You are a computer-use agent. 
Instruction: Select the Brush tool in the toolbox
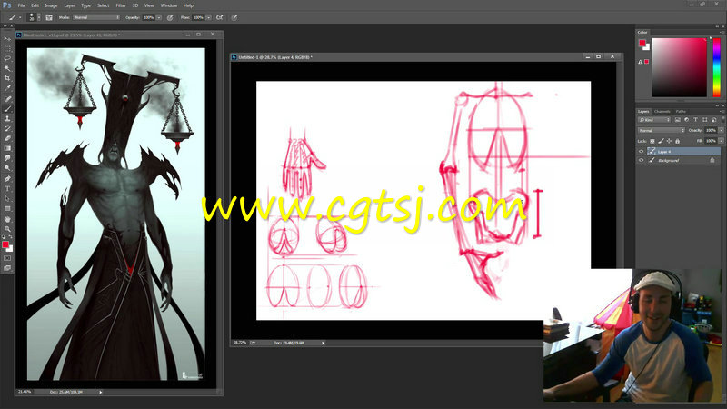[7, 108]
